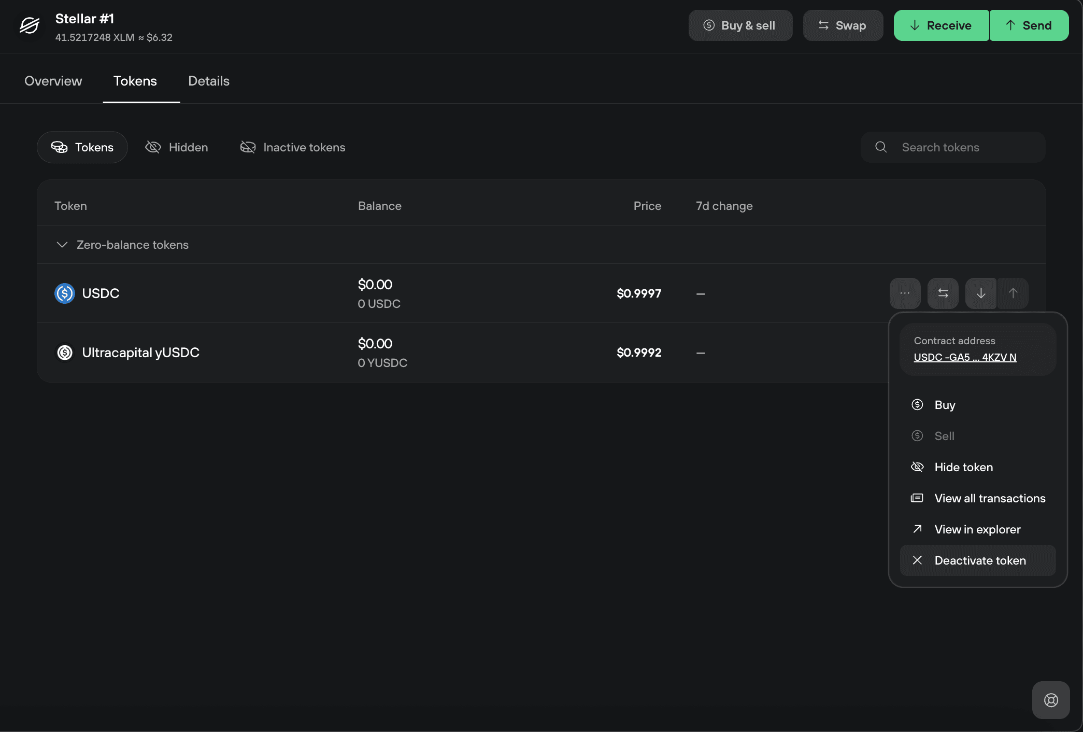Select Hide token menu entry
Viewport: 1083px width, 732px height.
[x=978, y=467]
